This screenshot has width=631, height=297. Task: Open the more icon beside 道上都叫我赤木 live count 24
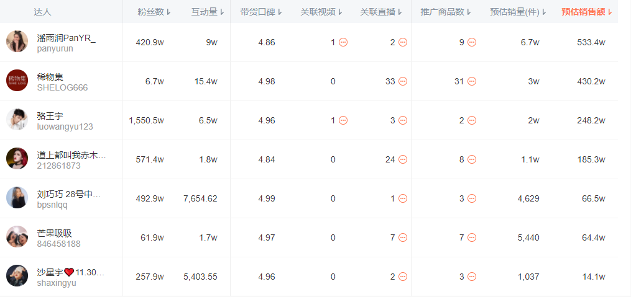(403, 159)
